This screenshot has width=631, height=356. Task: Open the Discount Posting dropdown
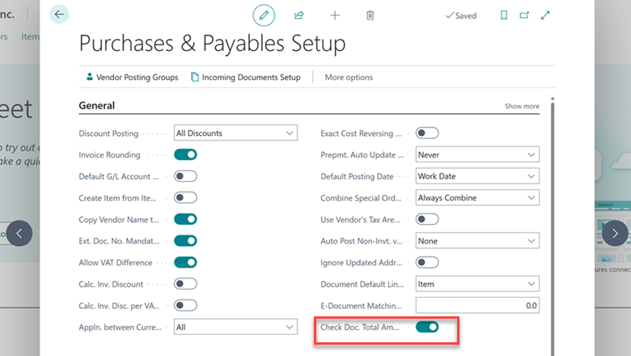tap(235, 133)
